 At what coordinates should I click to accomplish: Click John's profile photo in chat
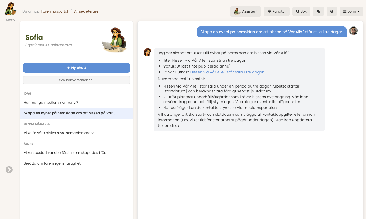tap(353, 31)
